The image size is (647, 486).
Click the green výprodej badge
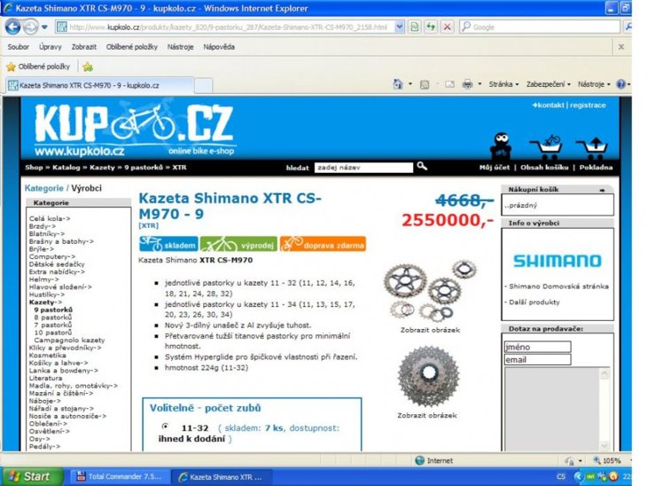click(x=238, y=244)
